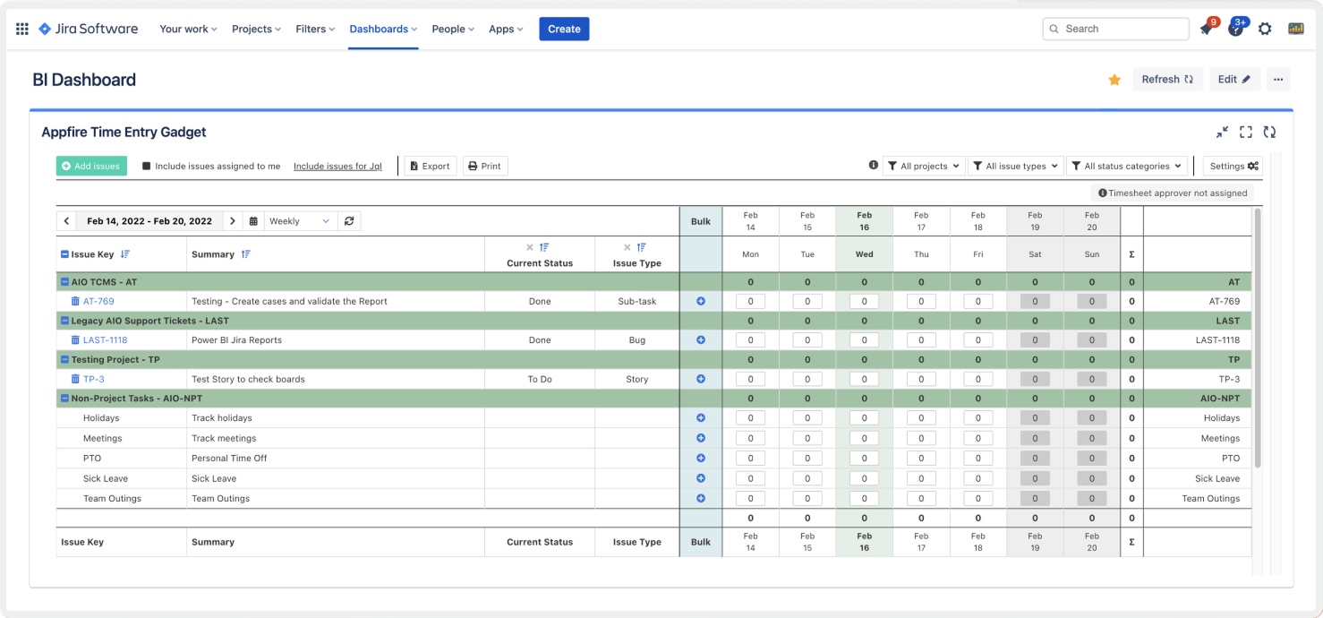Click the Meetings Wednesday hours field

864,438
